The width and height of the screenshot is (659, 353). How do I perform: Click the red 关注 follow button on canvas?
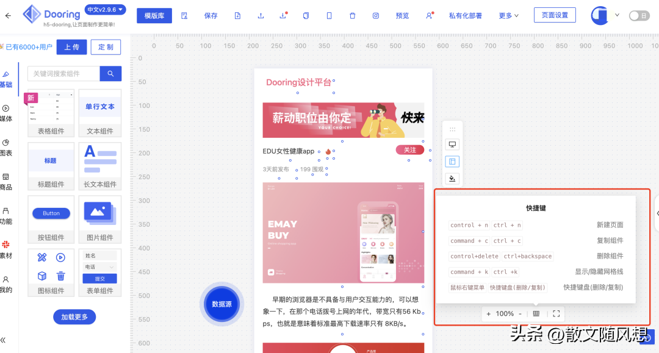[x=410, y=150]
